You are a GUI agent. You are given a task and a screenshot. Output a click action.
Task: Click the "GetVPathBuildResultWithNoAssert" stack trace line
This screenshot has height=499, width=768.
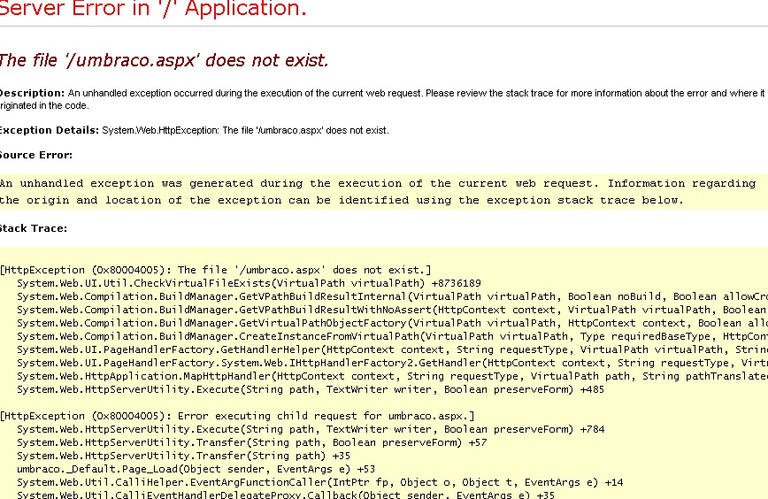coord(392,310)
